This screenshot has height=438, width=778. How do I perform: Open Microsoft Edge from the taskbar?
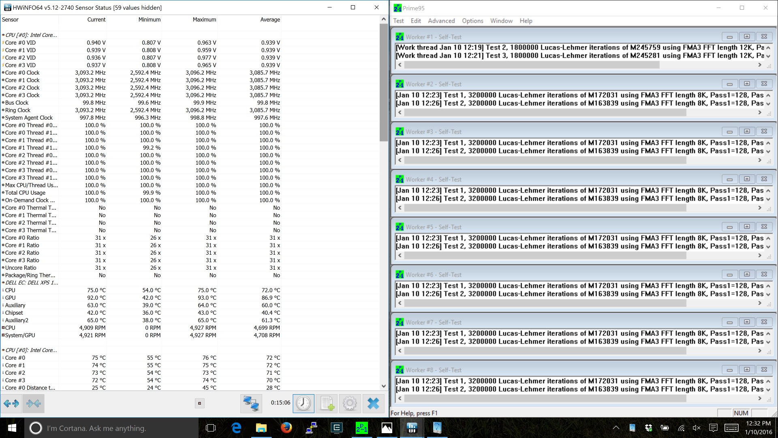pos(236,428)
